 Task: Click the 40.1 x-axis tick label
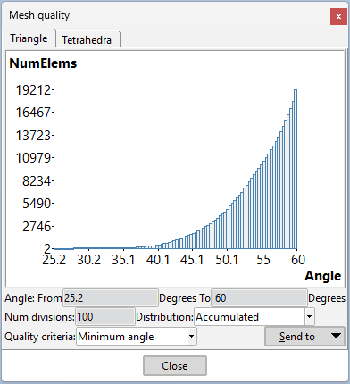(158, 260)
